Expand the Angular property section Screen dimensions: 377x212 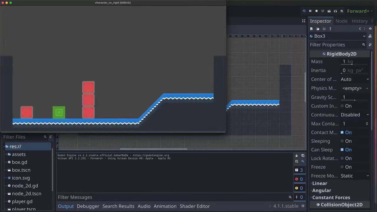click(x=340, y=191)
